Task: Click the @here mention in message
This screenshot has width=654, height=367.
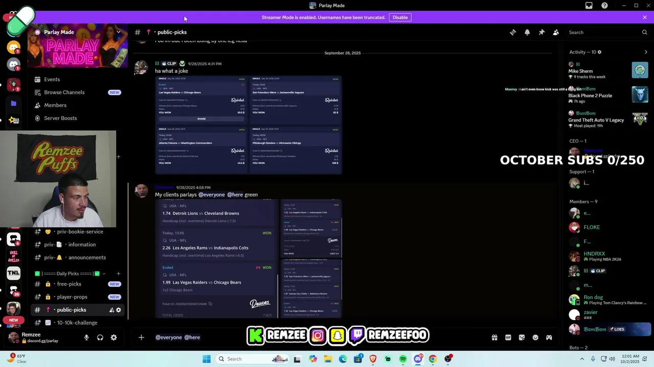Action: coord(235,195)
